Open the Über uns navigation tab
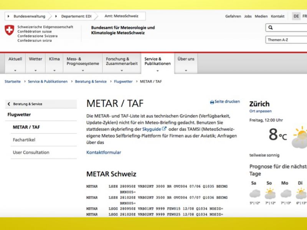This screenshot has width=307, height=230. point(186,63)
